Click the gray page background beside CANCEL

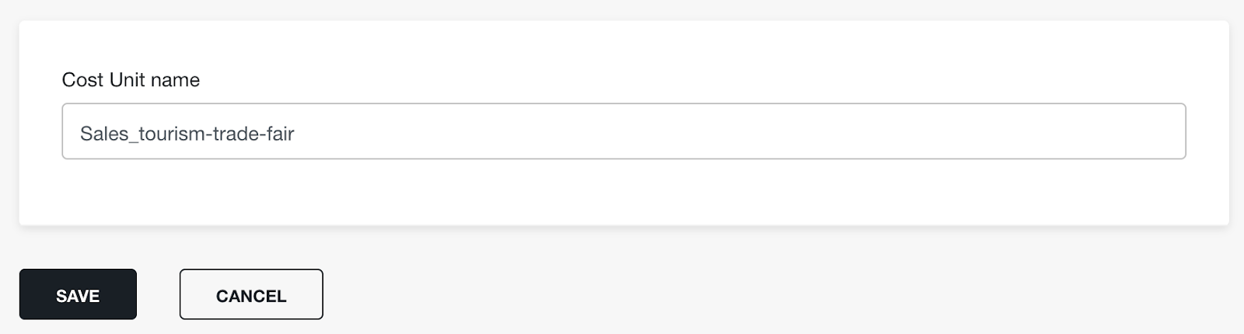[700, 294]
